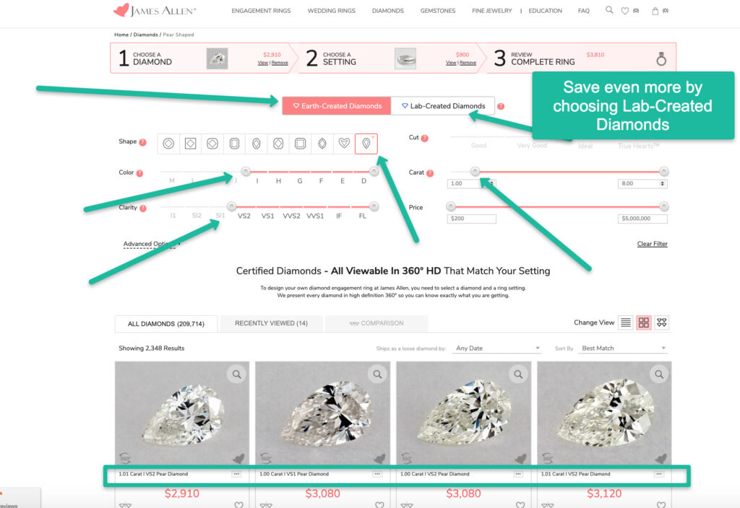The width and height of the screenshot is (740, 508).
Task: Click the minimum price $200 field
Action: [472, 219]
